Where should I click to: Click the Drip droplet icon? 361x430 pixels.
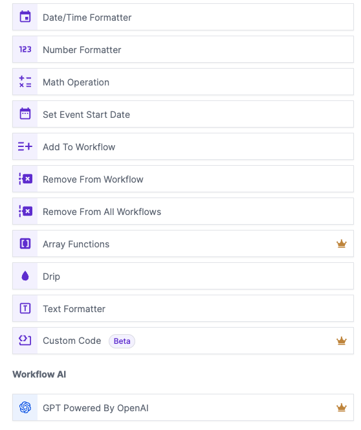25,276
